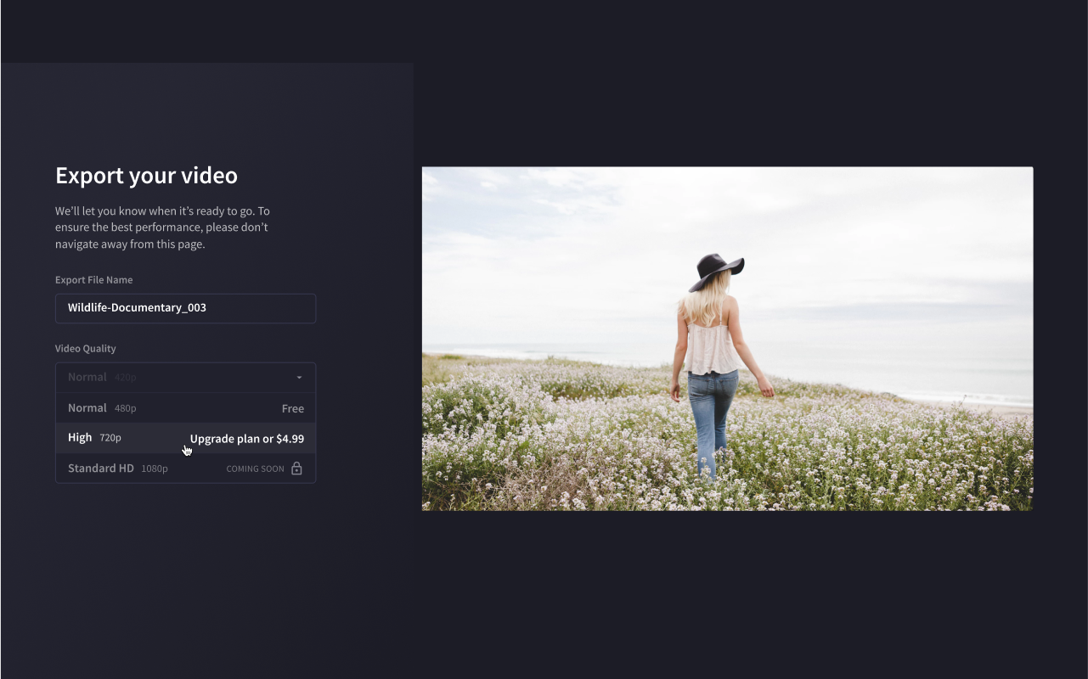1088x679 pixels.
Task: Choose the High 720p quality option
Action: 185,438
